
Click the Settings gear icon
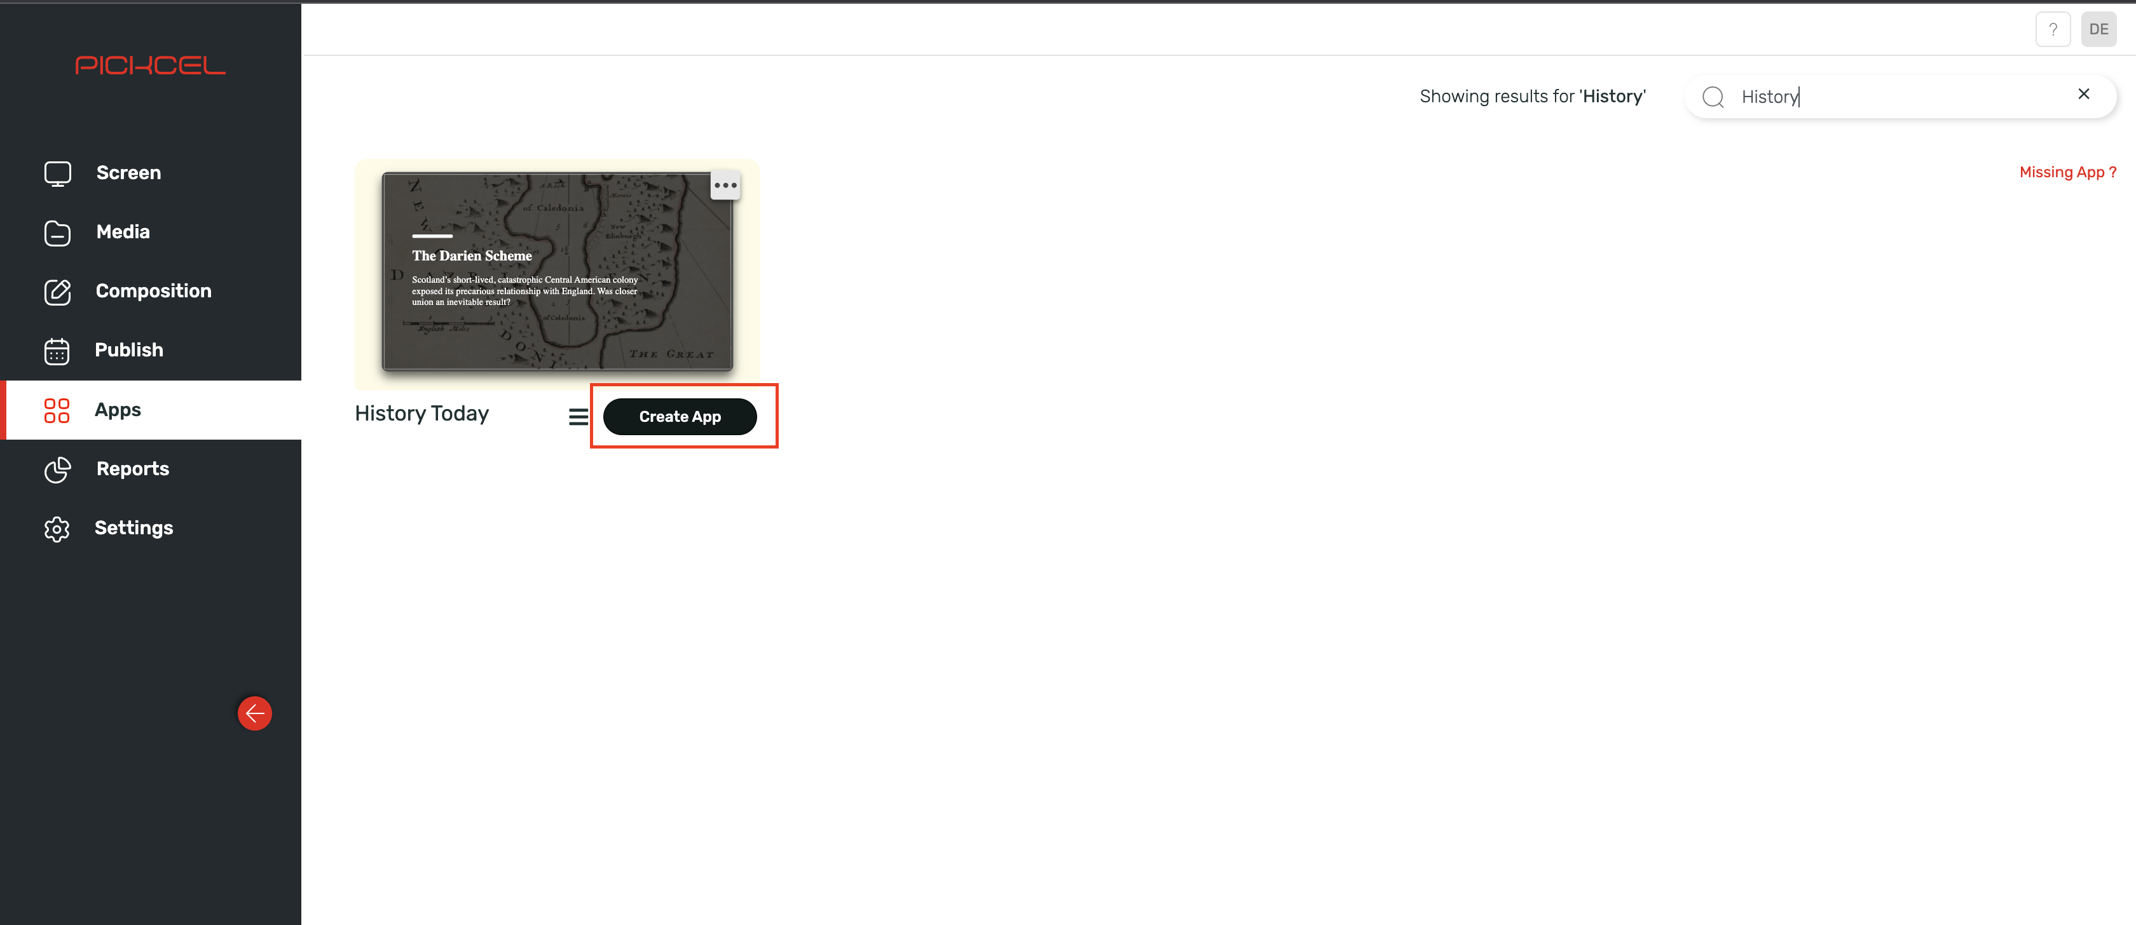click(57, 529)
